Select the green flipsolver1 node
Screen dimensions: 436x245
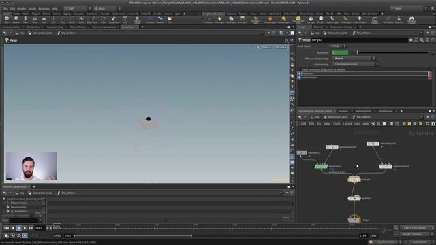[321, 166]
